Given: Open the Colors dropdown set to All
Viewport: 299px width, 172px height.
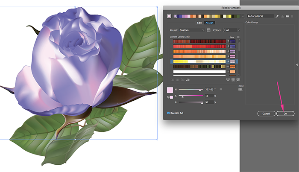Looking at the screenshot, I should point(232,30).
